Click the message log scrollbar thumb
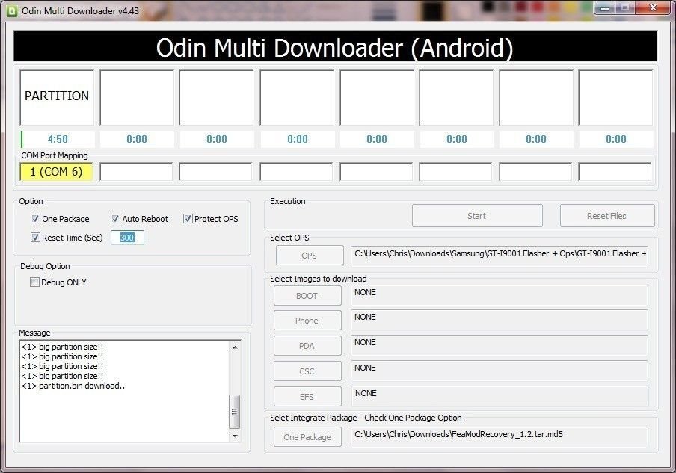676x473 pixels. pyautogui.click(x=235, y=412)
